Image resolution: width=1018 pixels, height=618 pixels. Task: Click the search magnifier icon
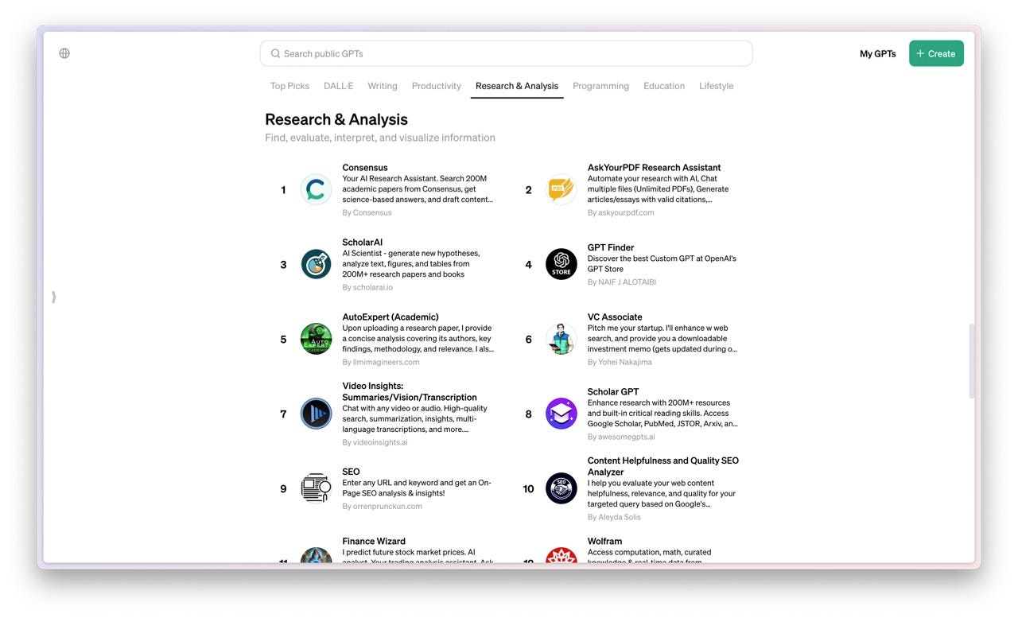click(x=275, y=53)
